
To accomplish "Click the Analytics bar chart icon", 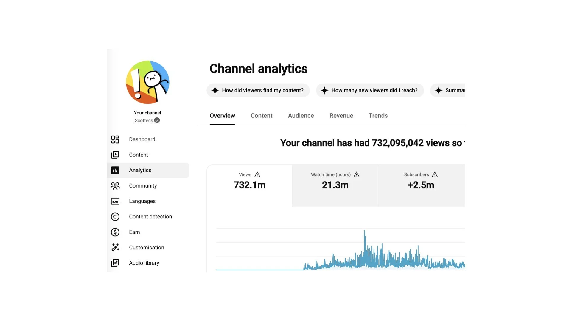I will (115, 170).
